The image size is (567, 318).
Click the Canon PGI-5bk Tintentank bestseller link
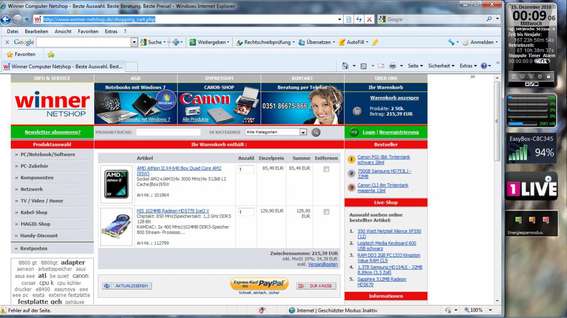[x=383, y=160]
